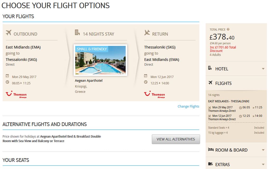Screen dimensions: 269x169
Task: Click the Change Flights link
Action: [x=188, y=107]
